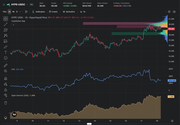The height and width of the screenshot is (125, 180).
Task: Click the HYPE-USDC 1h Hyperliquid Perp title
Action: [29, 17]
